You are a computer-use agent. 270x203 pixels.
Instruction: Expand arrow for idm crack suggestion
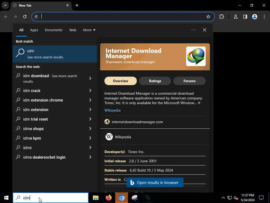click(90, 90)
